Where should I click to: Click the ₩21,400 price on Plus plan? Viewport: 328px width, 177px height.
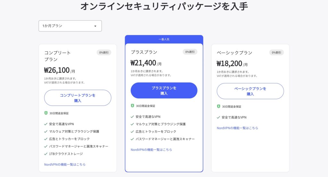(x=143, y=63)
